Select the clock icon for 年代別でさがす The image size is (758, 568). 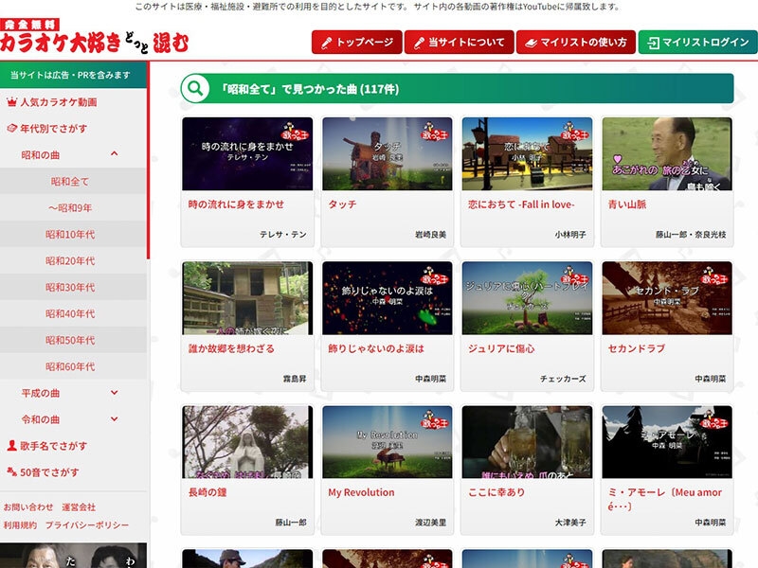11,127
